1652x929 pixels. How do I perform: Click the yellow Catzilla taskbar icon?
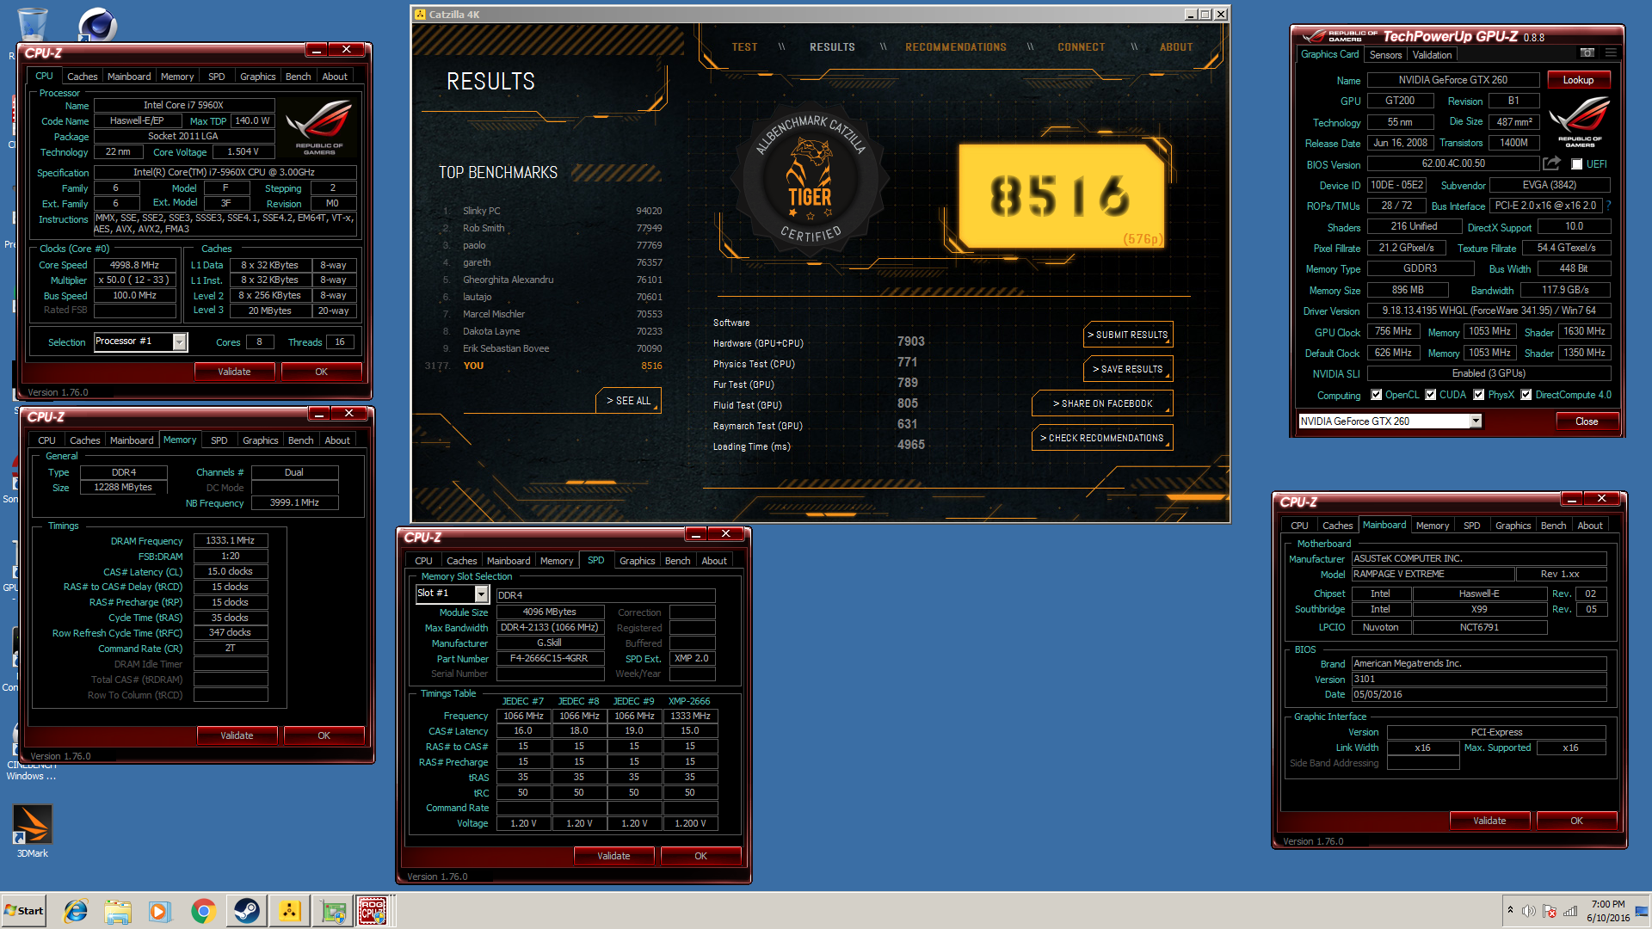289,911
